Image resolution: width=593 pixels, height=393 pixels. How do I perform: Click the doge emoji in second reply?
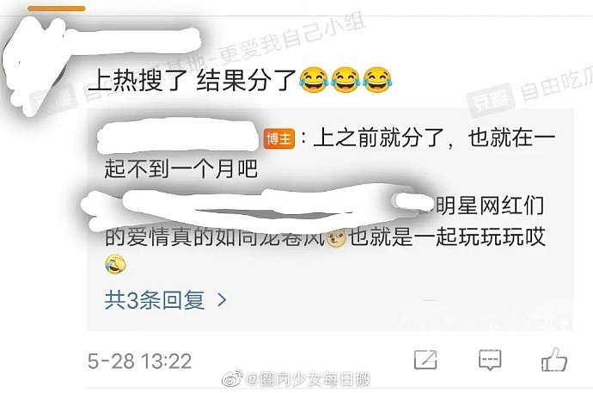pyautogui.click(x=336, y=238)
